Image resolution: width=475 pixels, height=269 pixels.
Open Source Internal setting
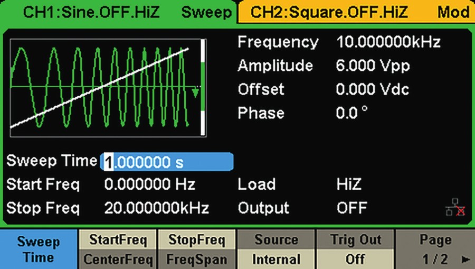276,249
